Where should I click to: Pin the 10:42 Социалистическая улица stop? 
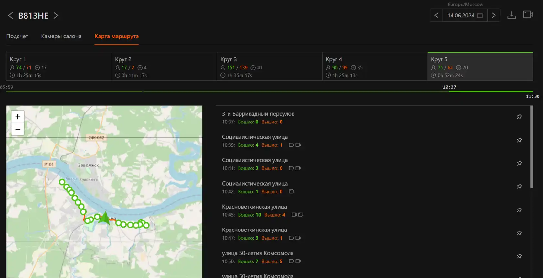click(519, 187)
